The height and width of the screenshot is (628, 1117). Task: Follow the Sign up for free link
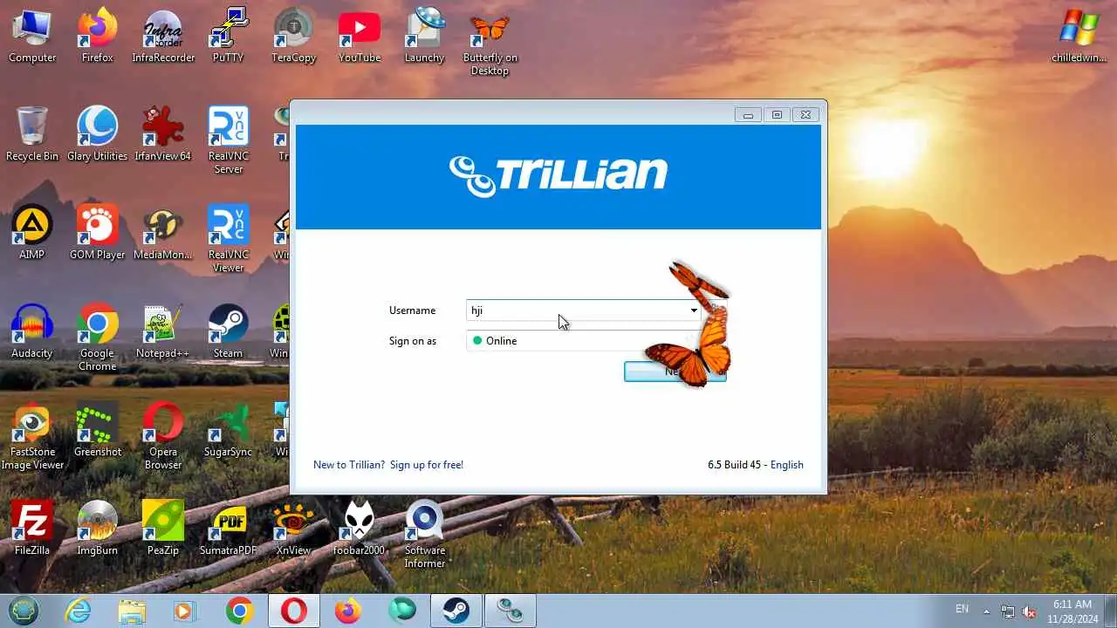click(427, 465)
